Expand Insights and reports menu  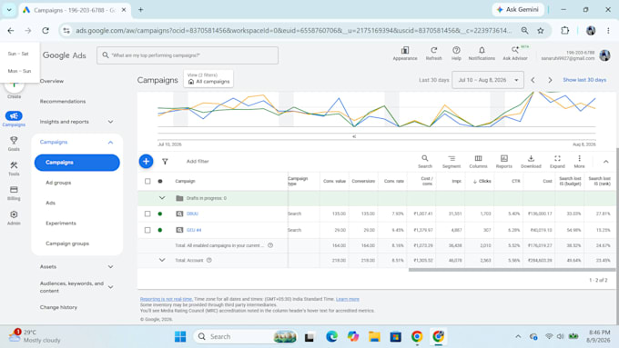tap(110, 122)
